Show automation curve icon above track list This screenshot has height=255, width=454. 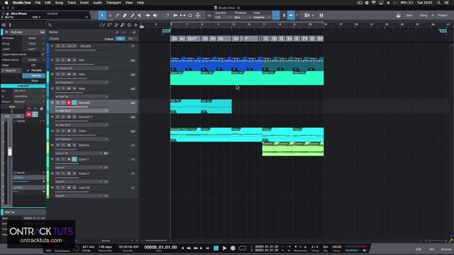click(102, 25)
